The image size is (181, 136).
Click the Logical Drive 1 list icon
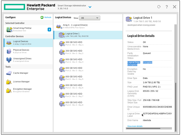pyautogui.click(x=62, y=35)
